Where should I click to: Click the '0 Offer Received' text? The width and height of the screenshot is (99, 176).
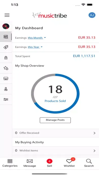[x=27, y=133]
